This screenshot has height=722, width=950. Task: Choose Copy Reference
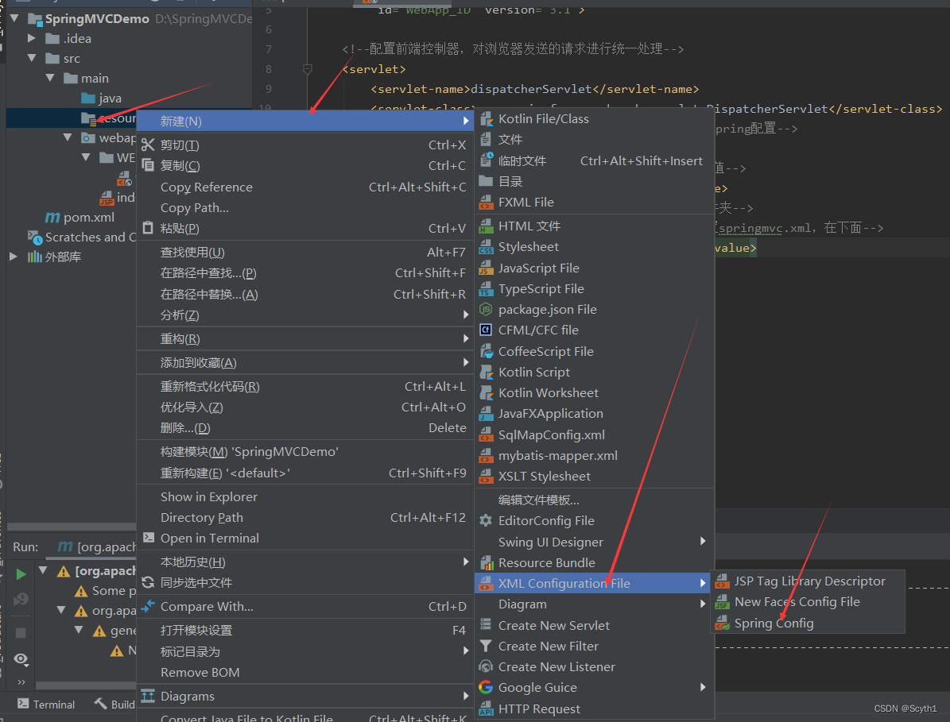[x=304, y=187]
